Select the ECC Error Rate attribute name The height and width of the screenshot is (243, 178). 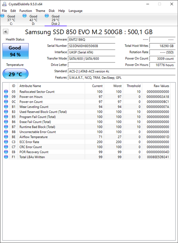click(29, 142)
